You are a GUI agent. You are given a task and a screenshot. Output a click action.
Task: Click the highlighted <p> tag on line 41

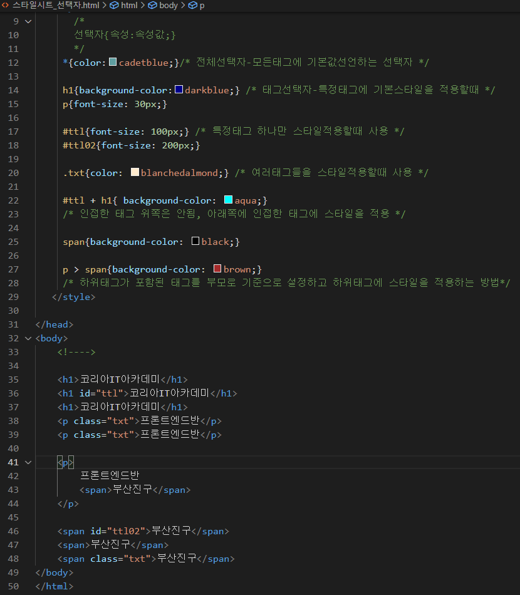pos(65,462)
